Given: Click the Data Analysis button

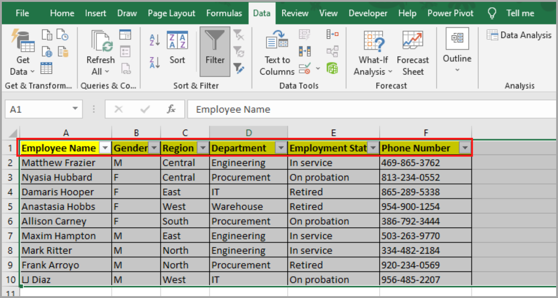Looking at the screenshot, I should [x=519, y=35].
